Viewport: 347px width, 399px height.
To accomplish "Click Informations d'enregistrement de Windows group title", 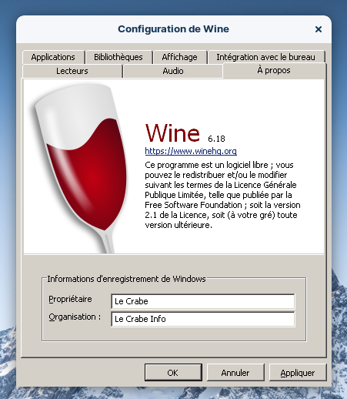I will [126, 279].
